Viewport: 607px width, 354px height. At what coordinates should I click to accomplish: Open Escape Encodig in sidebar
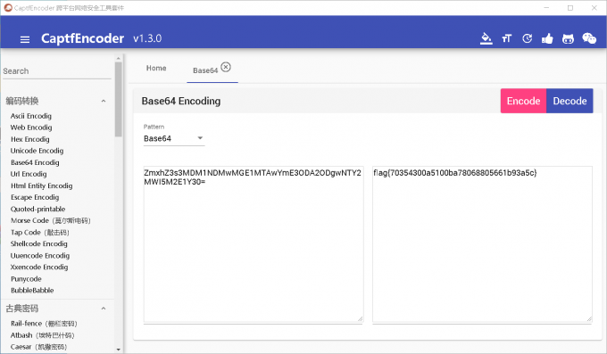click(x=35, y=197)
